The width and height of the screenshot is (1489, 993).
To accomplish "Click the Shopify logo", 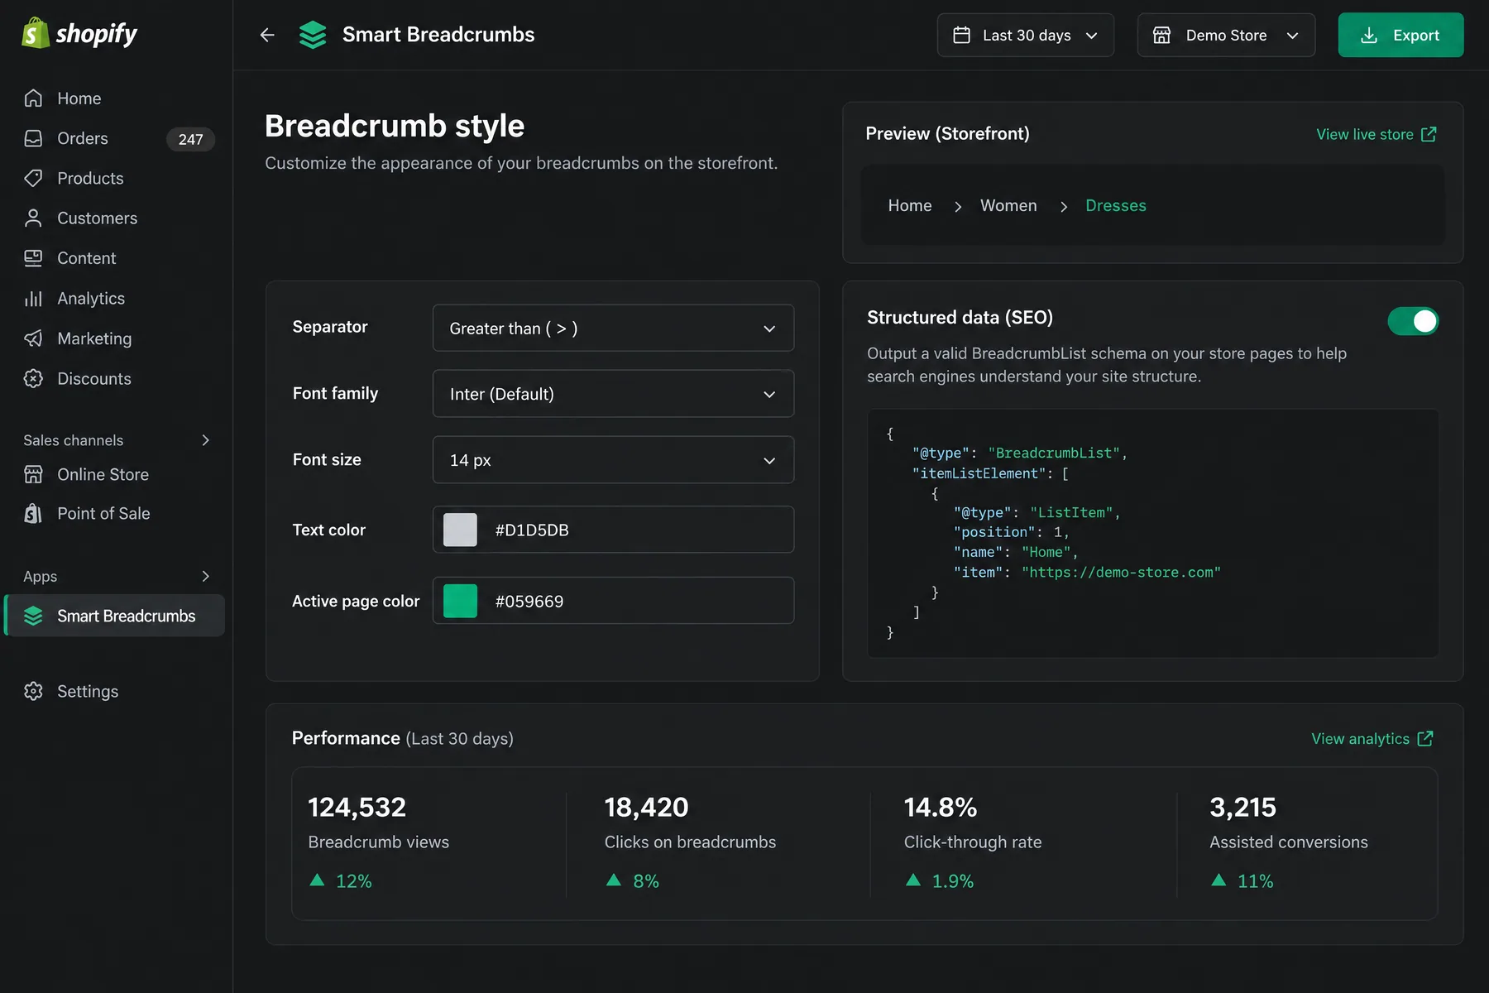I will coord(79,34).
